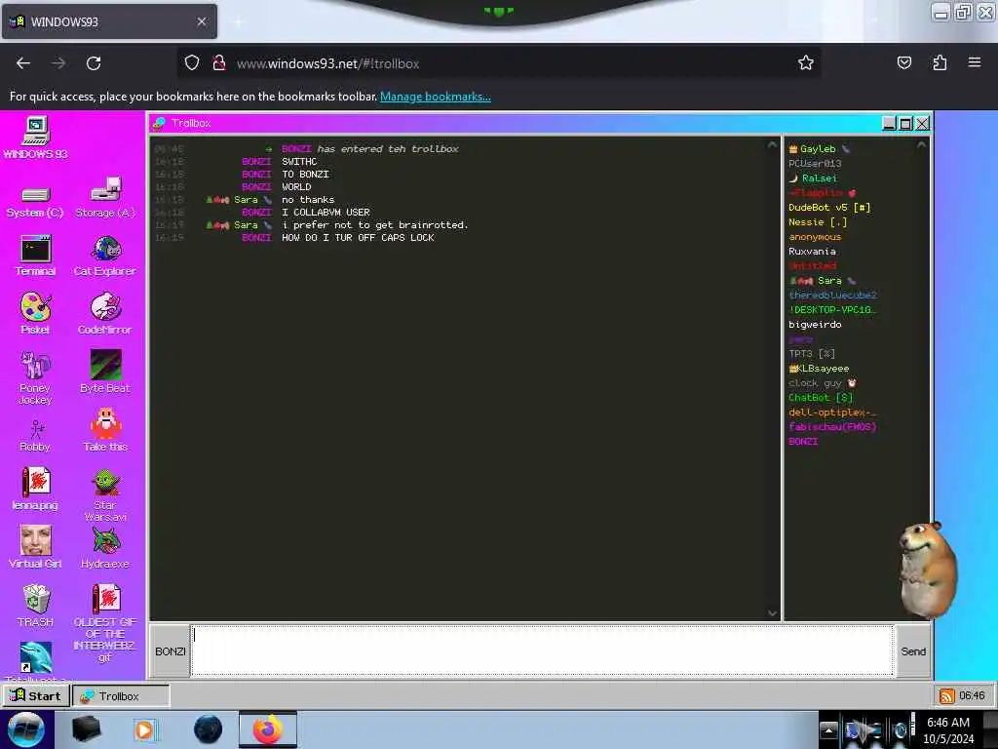
Task: Select Ruxvania in user list
Action: (812, 252)
